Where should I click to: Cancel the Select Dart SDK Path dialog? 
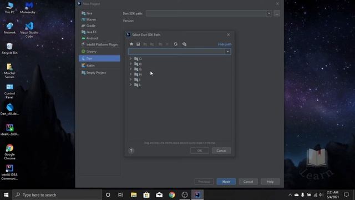221,151
